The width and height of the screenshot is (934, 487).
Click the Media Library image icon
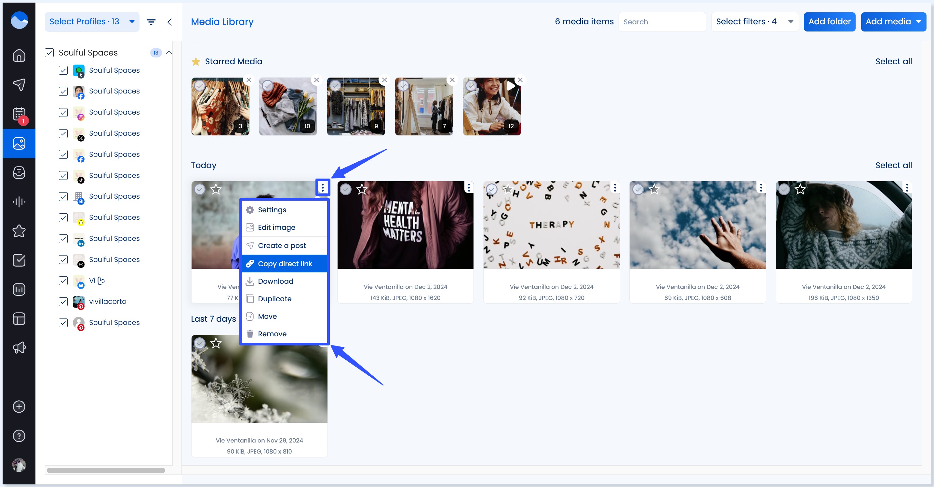19,144
